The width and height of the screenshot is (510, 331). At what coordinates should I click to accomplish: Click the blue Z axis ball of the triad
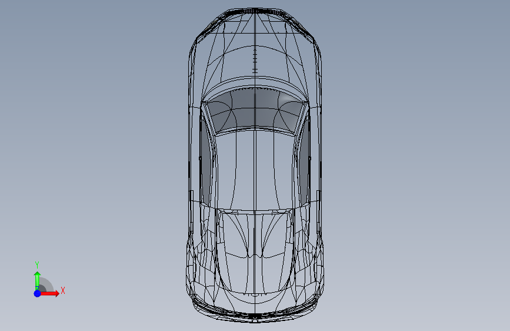38,293
